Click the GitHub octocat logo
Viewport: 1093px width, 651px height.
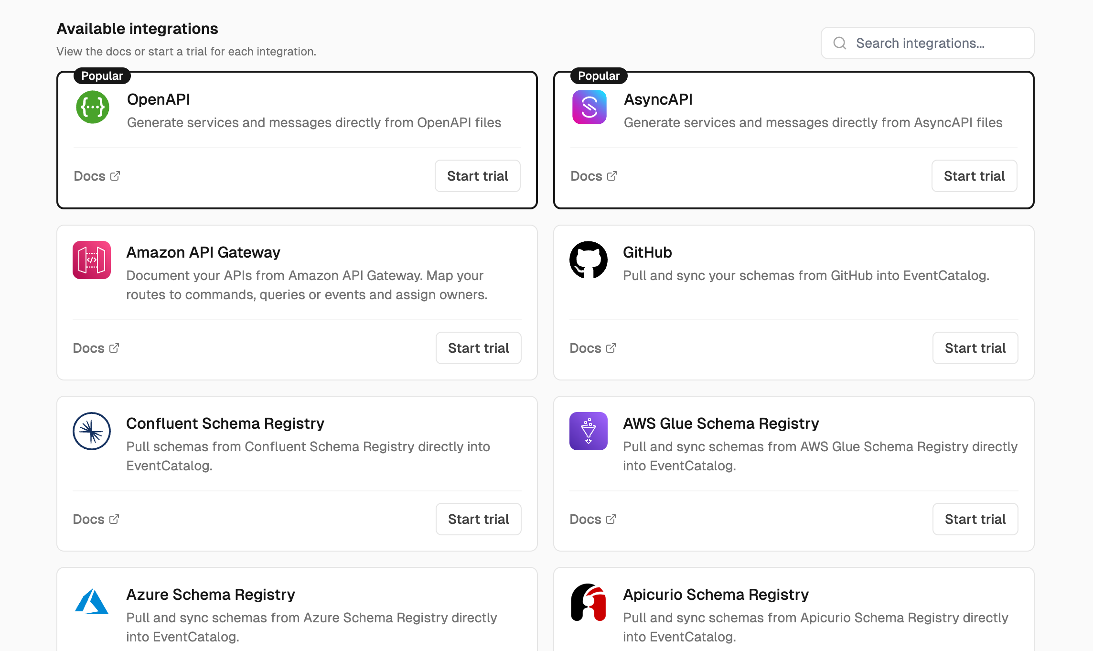[x=589, y=260]
